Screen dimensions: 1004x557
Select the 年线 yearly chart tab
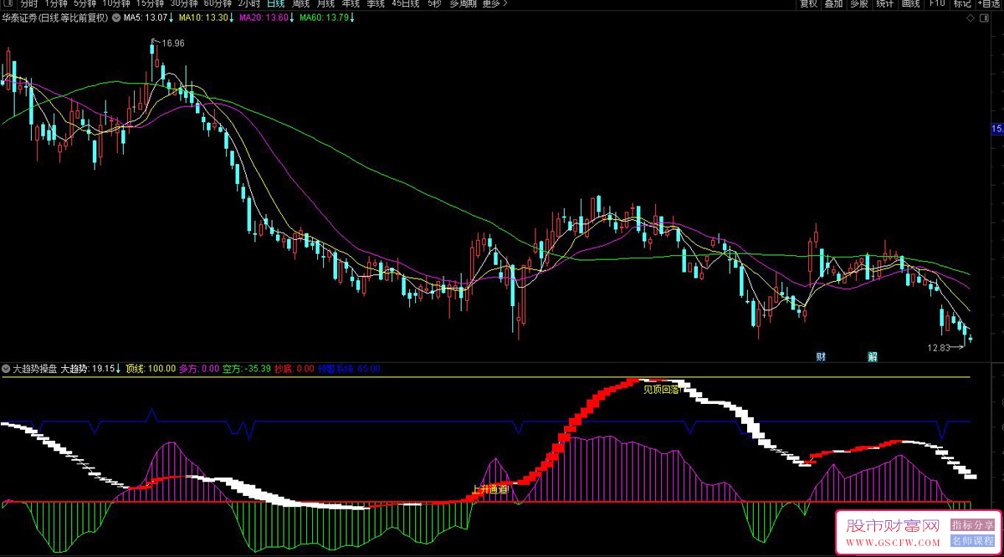point(351,3)
